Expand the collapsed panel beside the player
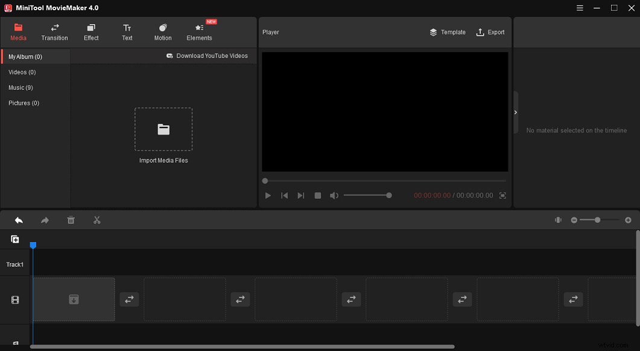 tap(515, 112)
